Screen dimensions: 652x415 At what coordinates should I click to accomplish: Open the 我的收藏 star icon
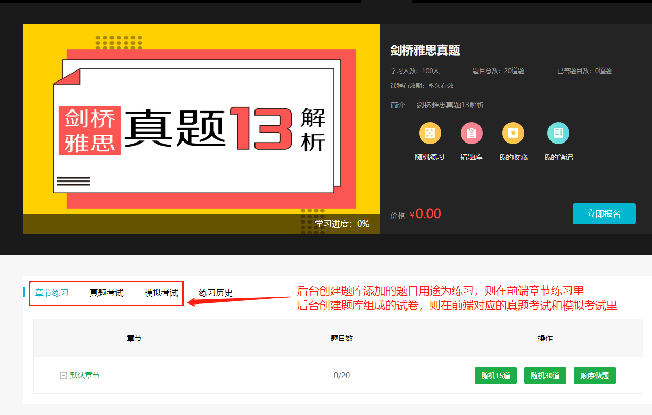[x=513, y=133]
